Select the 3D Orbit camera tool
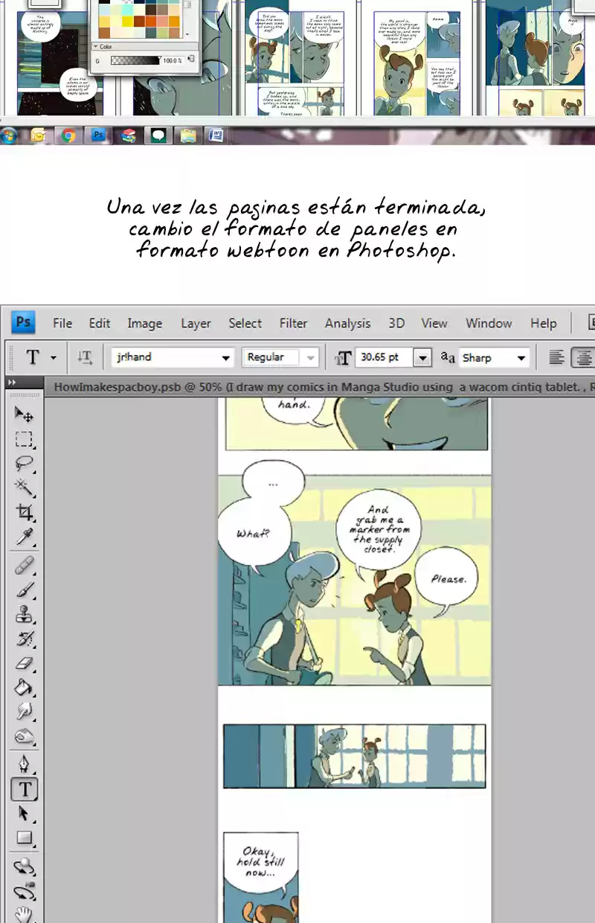 [x=25, y=891]
